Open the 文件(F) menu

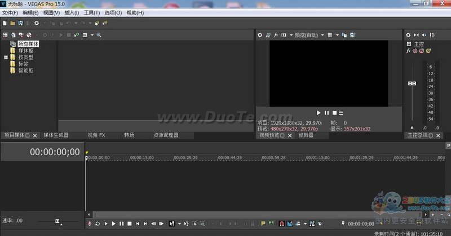[x=10, y=12]
